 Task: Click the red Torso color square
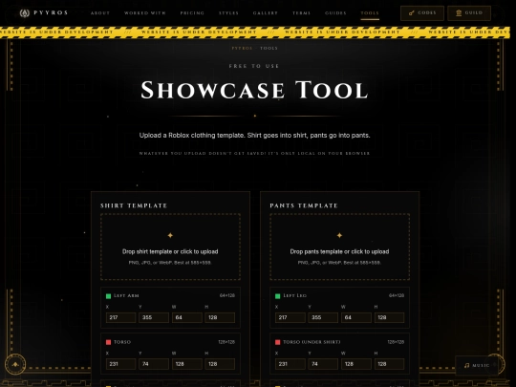coord(108,342)
